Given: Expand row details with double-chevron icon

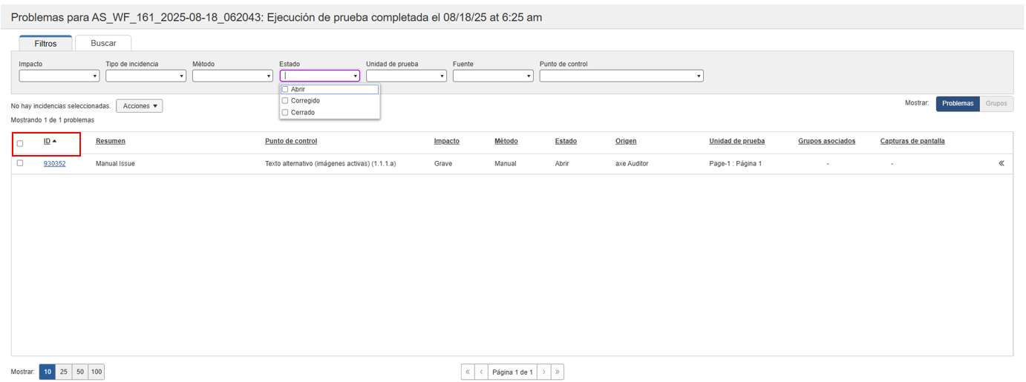Looking at the screenshot, I should pyautogui.click(x=1001, y=163).
